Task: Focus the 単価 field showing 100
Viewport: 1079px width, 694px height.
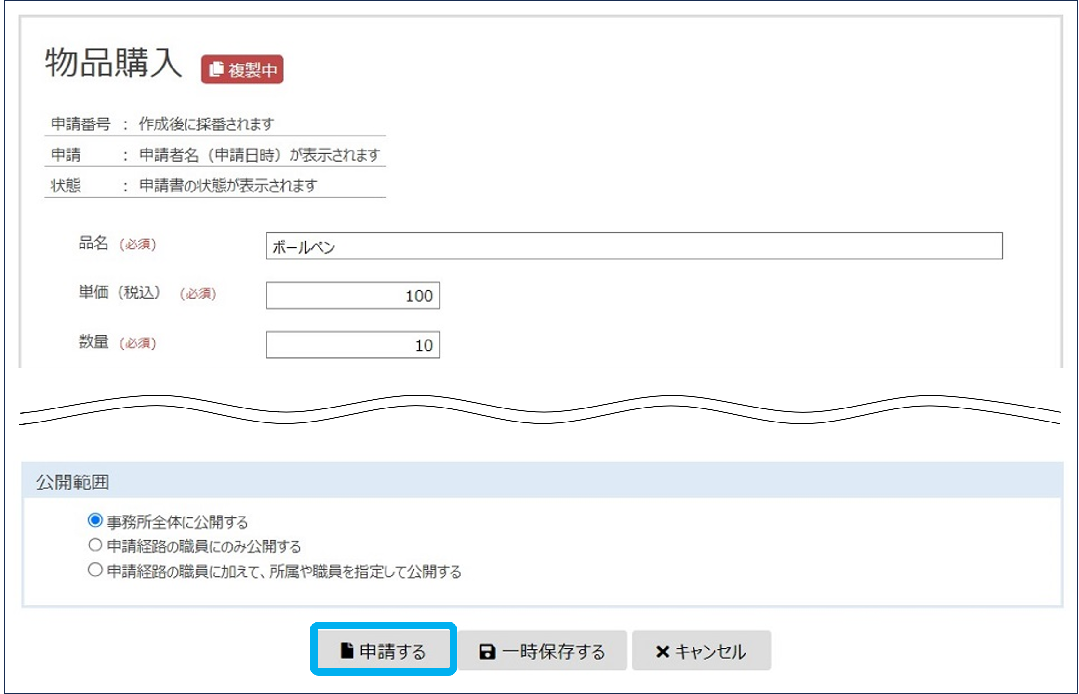Action: point(352,296)
